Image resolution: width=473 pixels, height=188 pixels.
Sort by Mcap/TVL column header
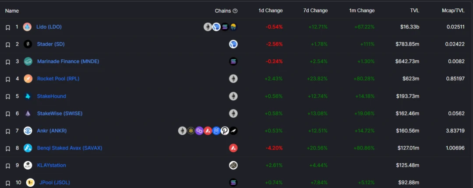(453, 10)
